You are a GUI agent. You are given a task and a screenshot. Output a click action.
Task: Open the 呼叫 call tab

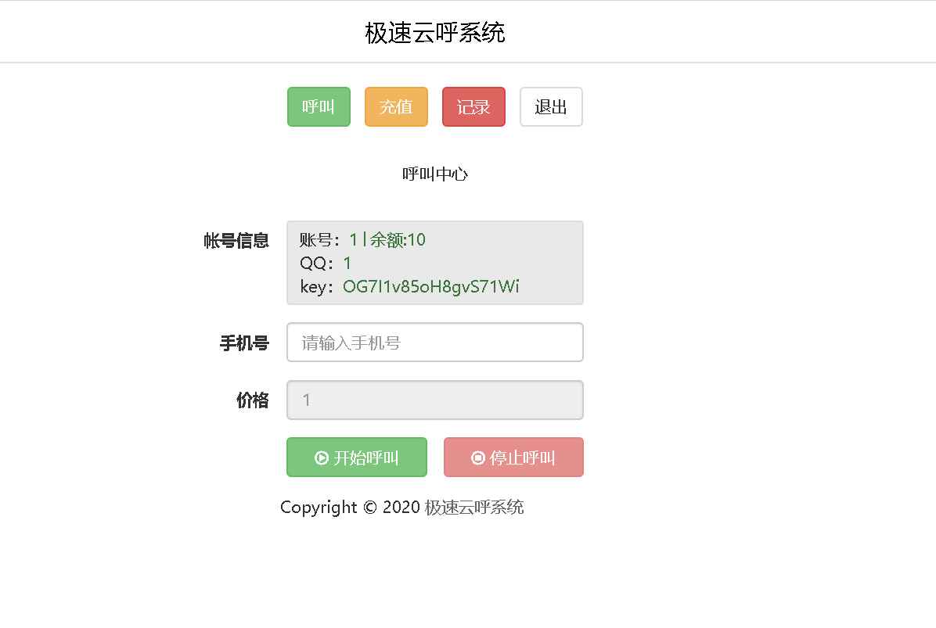[x=319, y=107]
